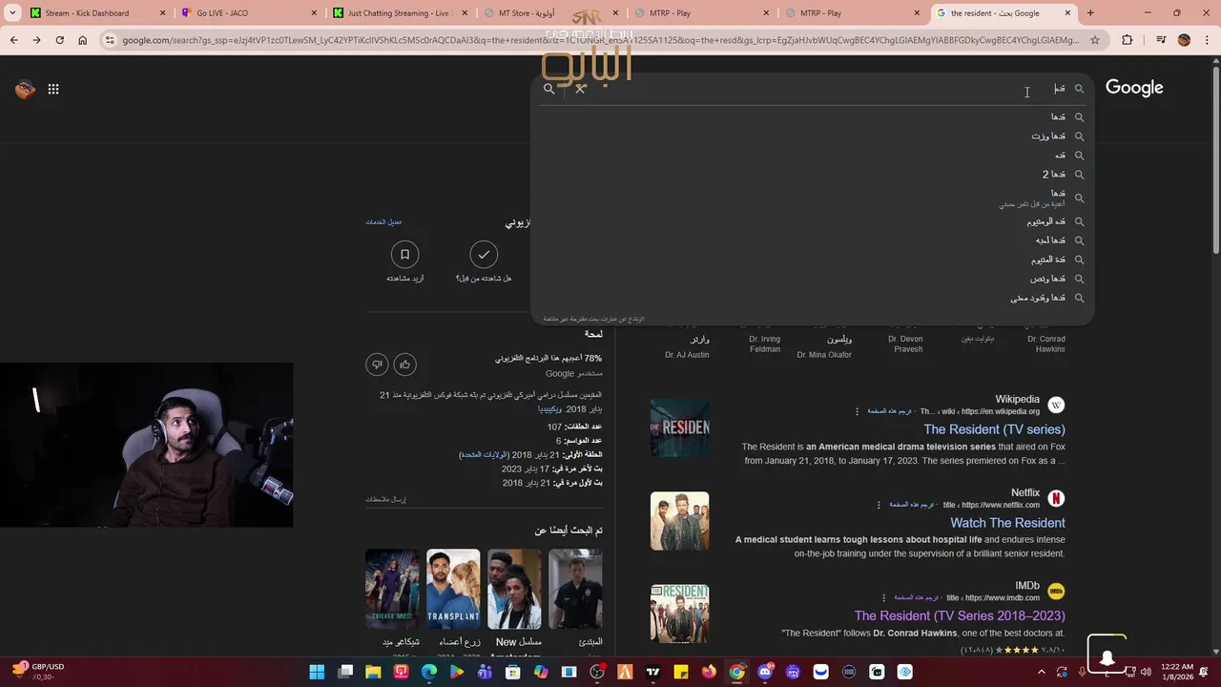Open options for the Netflix result

879,505
